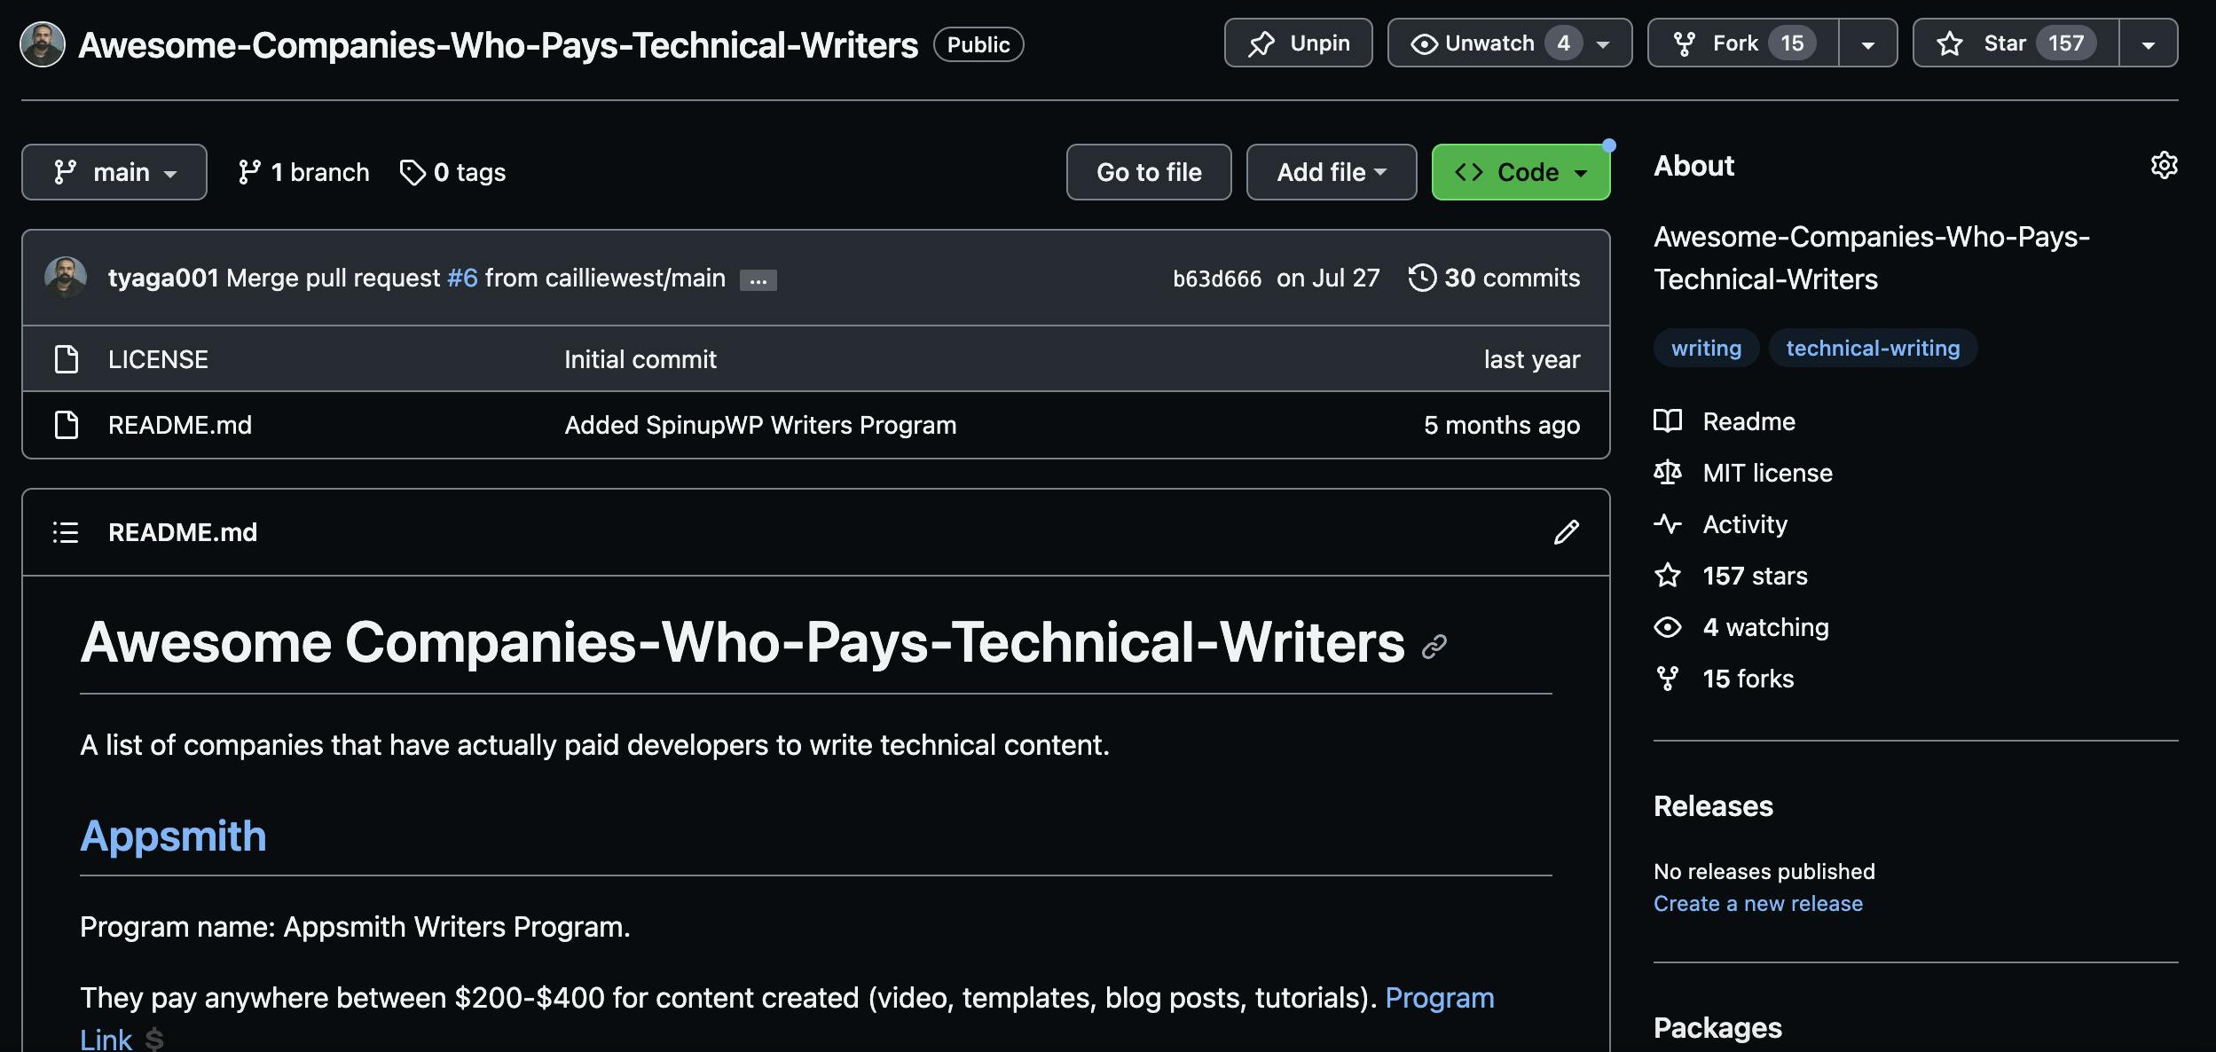Click the Go to file button
2216x1052 pixels.
pos(1149,172)
